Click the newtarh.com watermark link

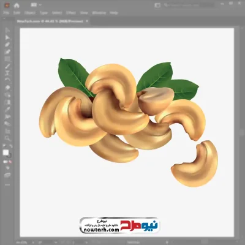(102, 230)
